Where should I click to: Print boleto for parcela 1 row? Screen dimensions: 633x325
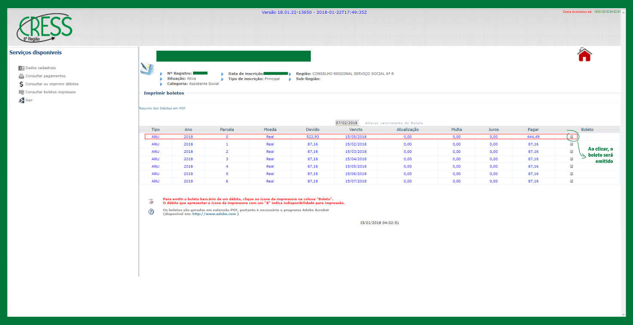click(x=572, y=144)
